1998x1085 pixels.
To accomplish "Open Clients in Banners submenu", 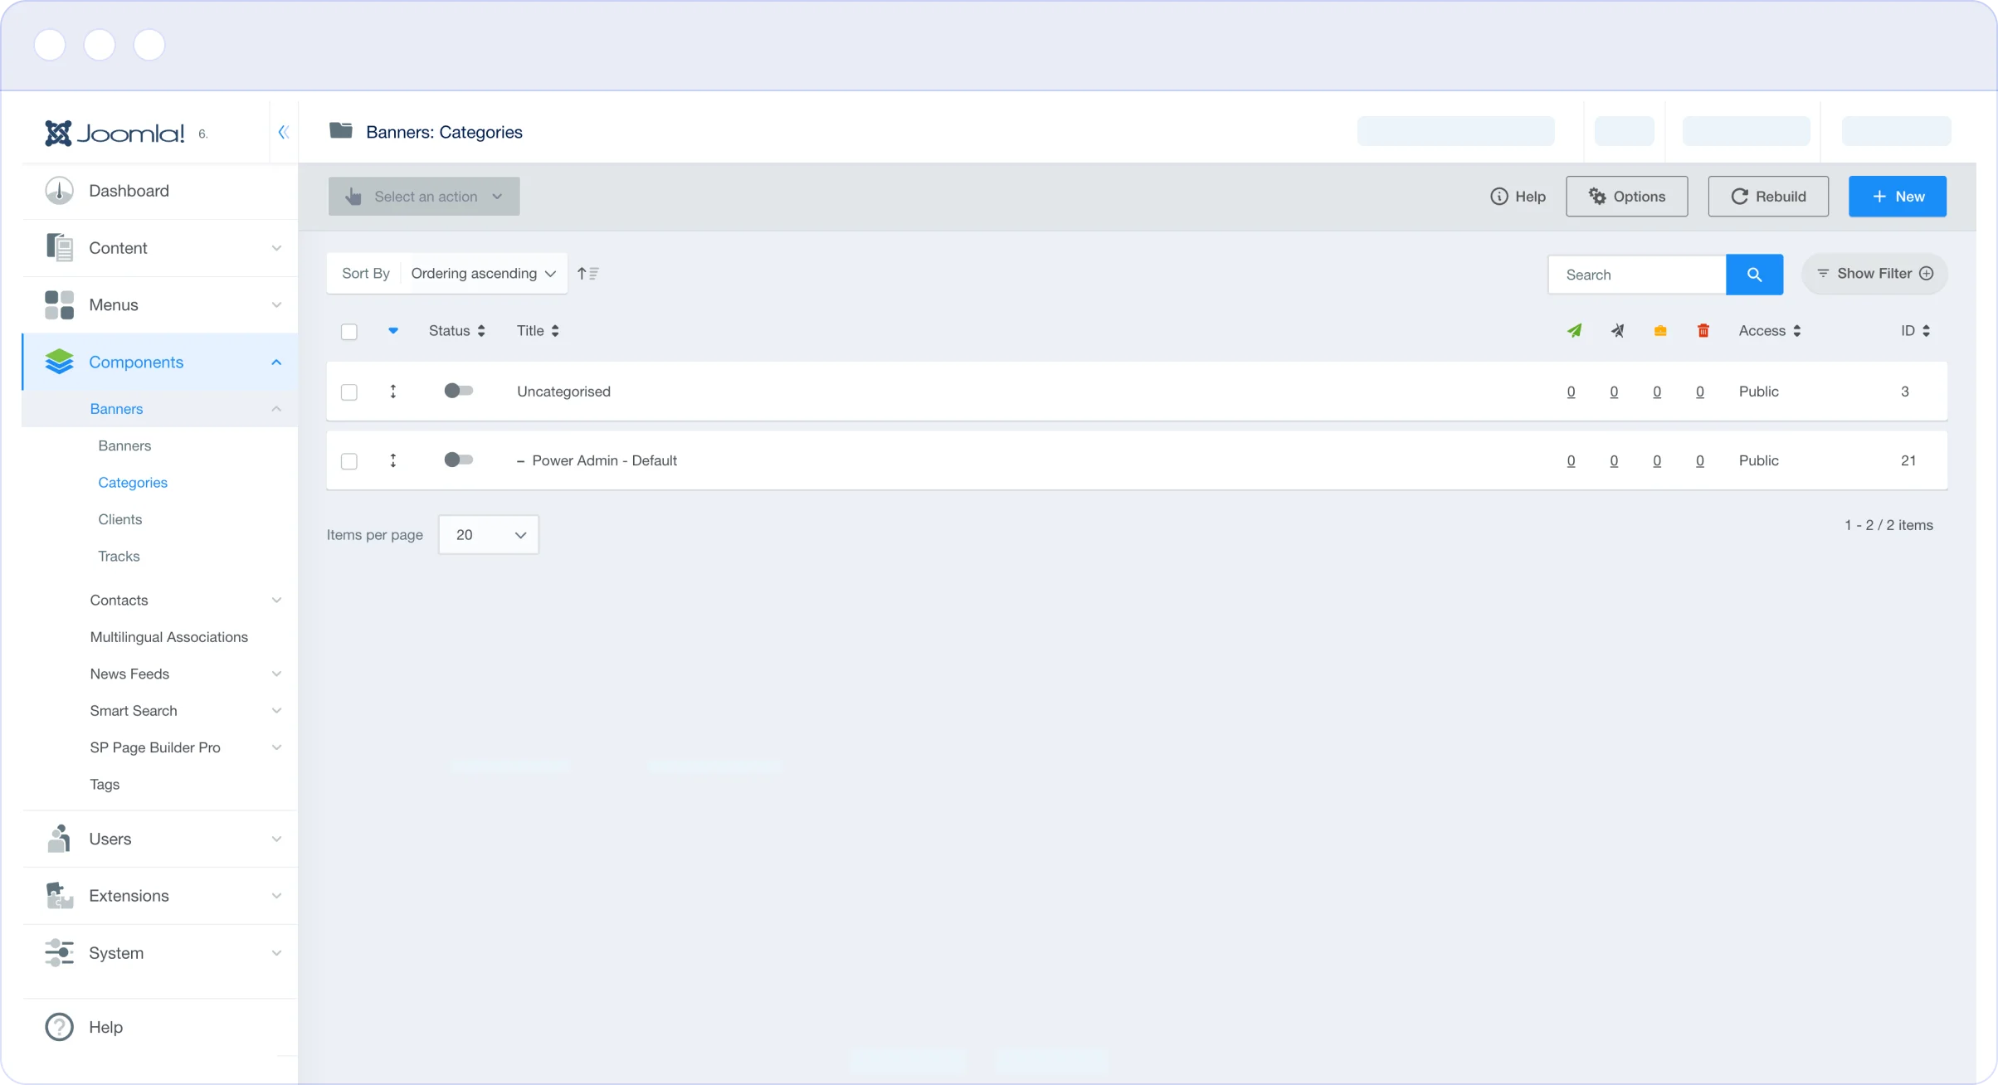I will coord(120,519).
